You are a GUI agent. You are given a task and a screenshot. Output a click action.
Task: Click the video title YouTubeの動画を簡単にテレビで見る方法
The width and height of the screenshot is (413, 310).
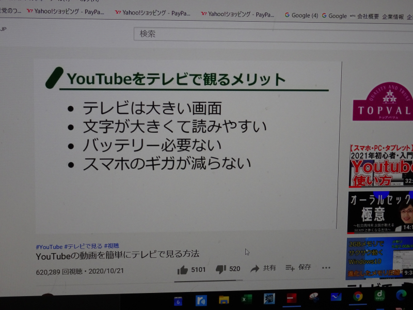pos(118,255)
